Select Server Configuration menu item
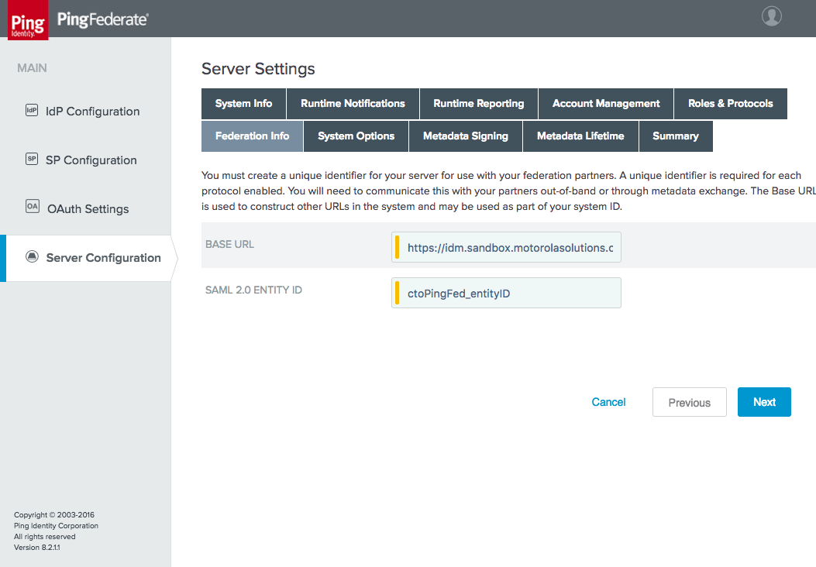This screenshot has height=567, width=816. (85, 258)
